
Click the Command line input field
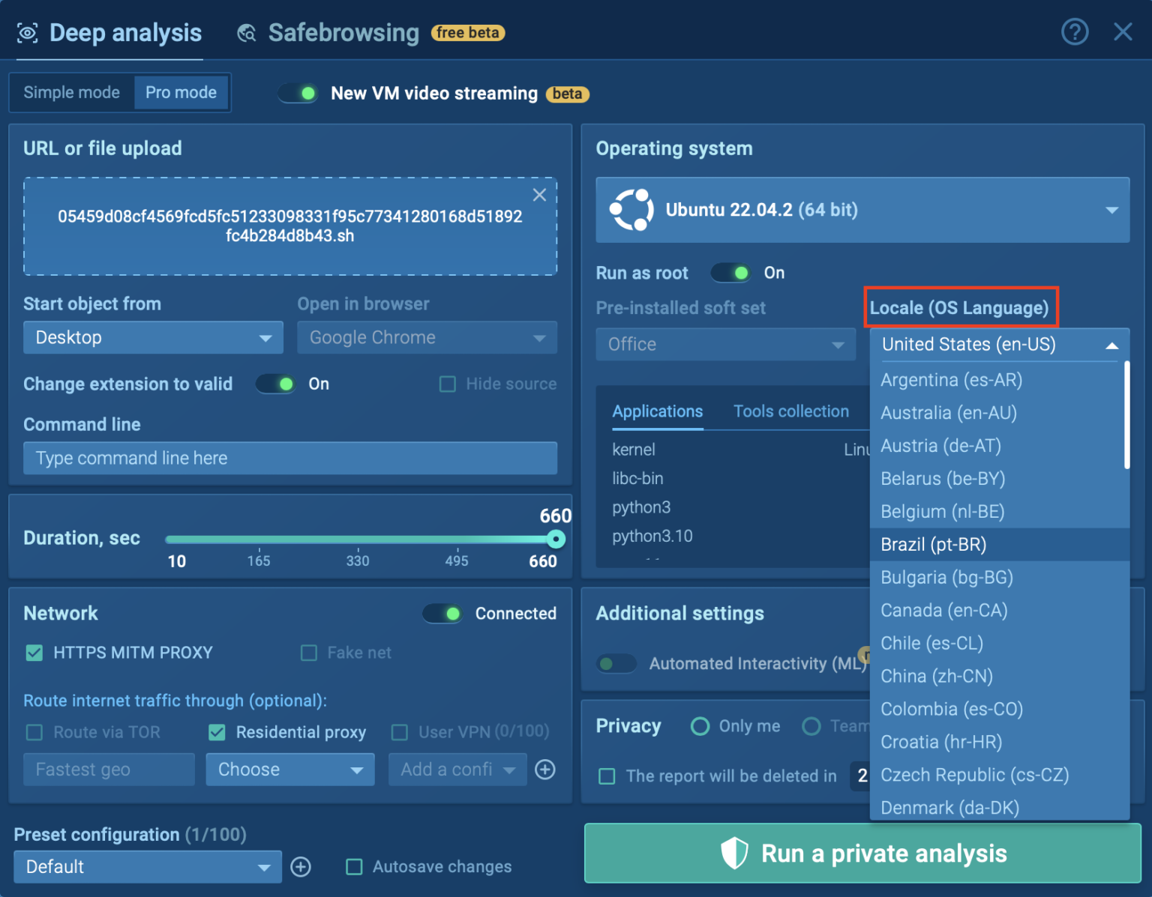click(290, 458)
